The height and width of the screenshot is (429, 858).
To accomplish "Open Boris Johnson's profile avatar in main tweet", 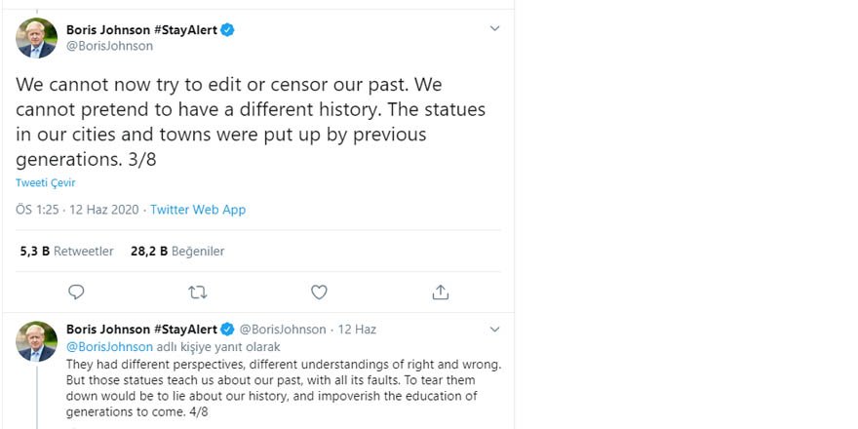I will point(37,38).
